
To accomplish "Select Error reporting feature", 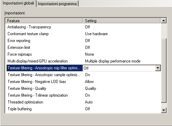I will pos(19,41).
